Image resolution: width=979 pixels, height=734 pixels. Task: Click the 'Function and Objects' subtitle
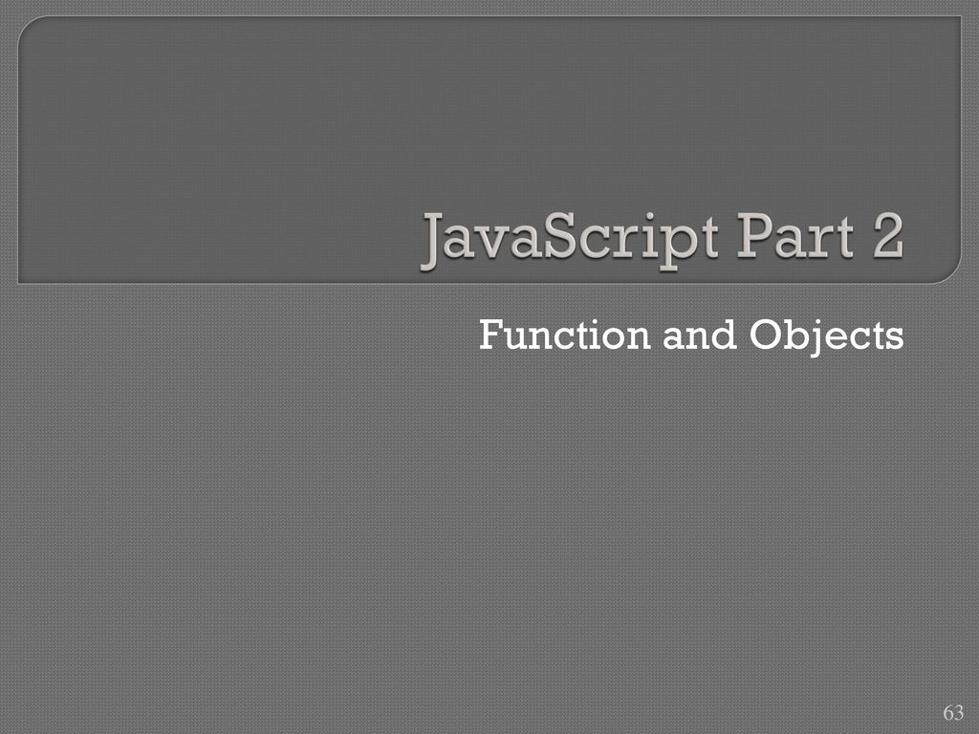pos(691,335)
